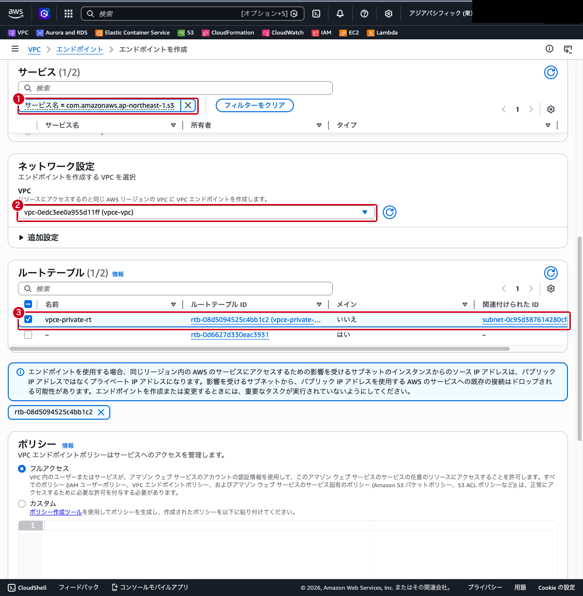Open the settings gear in top bar

click(389, 14)
